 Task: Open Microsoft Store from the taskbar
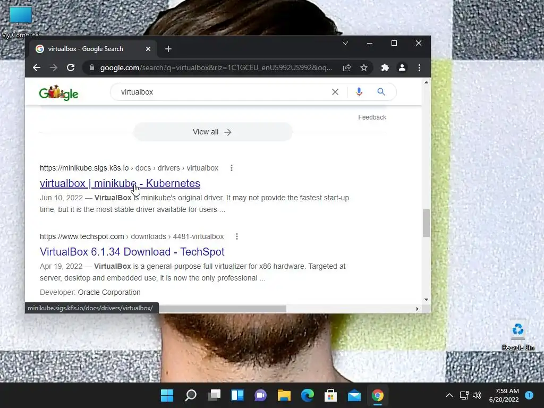click(330, 395)
